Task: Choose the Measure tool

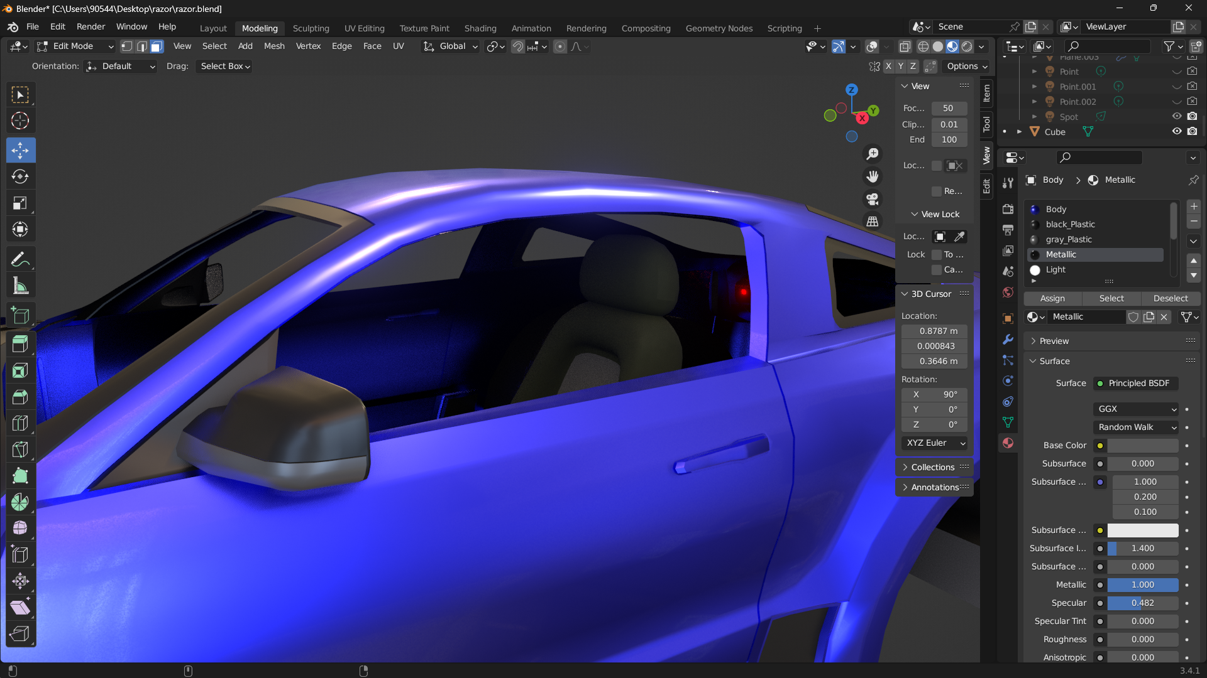Action: point(20,286)
